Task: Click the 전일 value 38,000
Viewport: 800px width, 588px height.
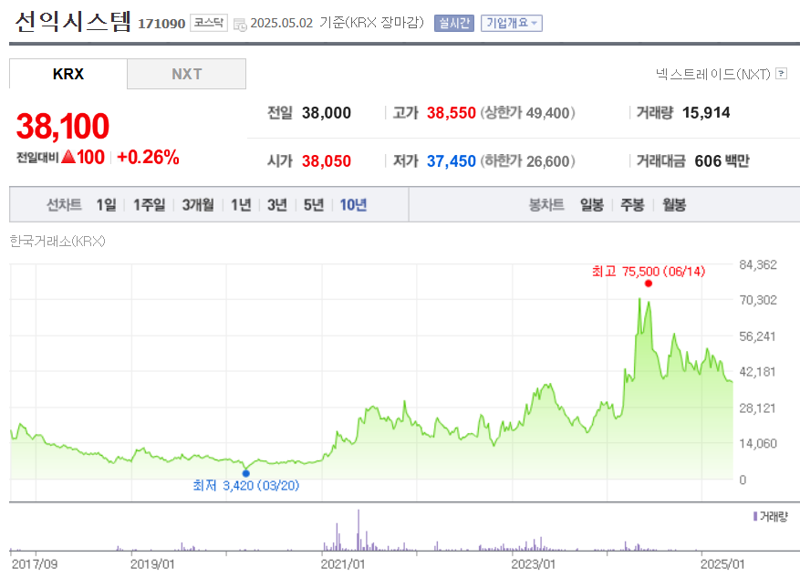Action: coord(327,113)
